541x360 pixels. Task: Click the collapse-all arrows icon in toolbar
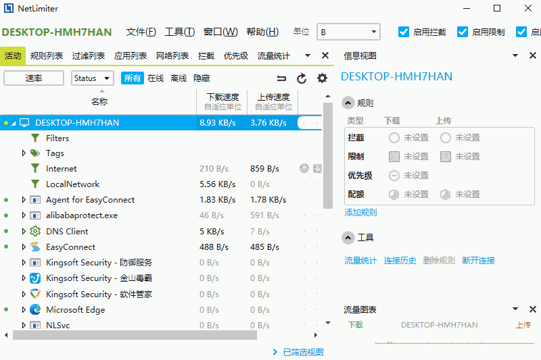click(281, 78)
